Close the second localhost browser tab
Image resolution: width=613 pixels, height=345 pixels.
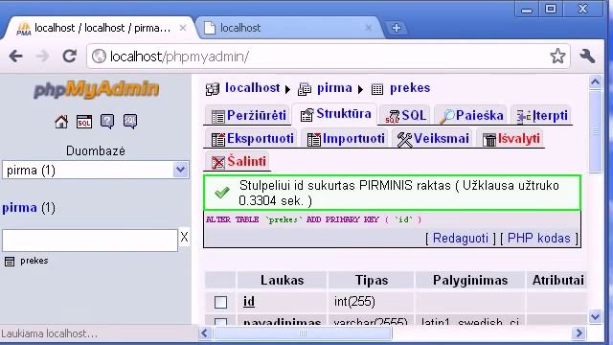[x=368, y=28]
